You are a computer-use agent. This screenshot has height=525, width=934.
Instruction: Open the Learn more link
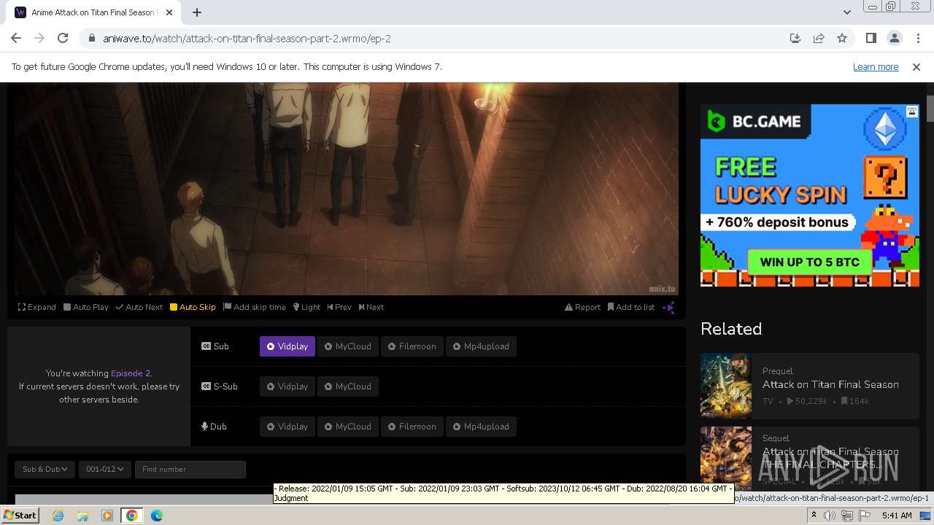(x=876, y=67)
